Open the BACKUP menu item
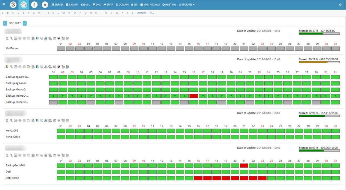The width and height of the screenshot is (346, 190). click(72, 5)
